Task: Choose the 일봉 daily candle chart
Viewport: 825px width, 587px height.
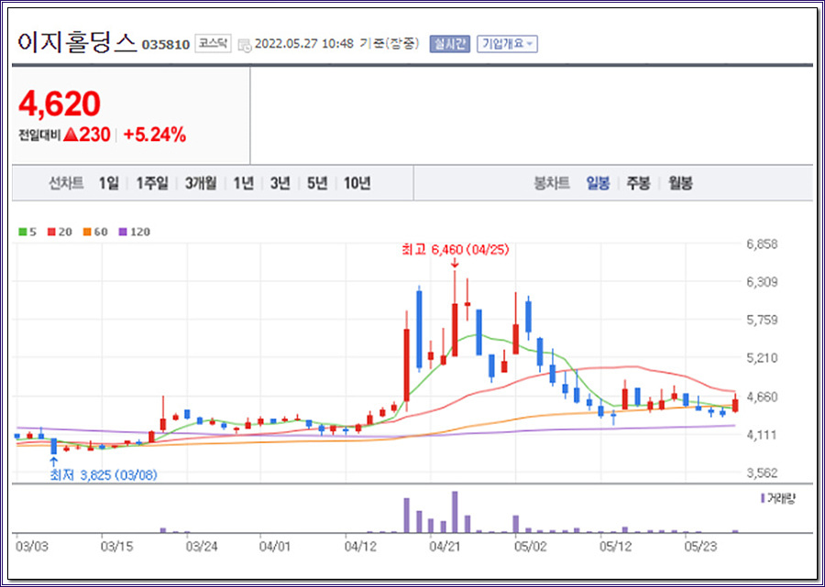Action: pyautogui.click(x=598, y=183)
